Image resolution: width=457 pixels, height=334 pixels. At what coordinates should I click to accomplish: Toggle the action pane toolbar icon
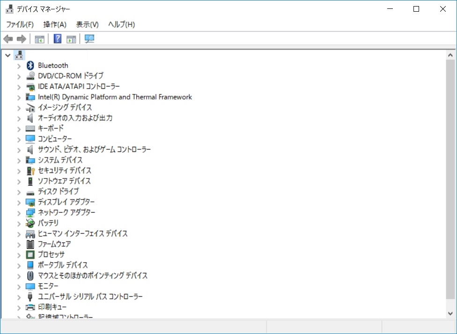pos(71,39)
